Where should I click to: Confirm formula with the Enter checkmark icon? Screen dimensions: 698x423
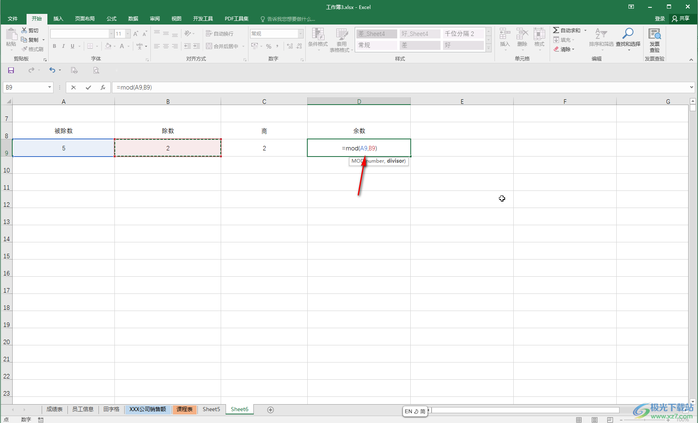pyautogui.click(x=88, y=87)
